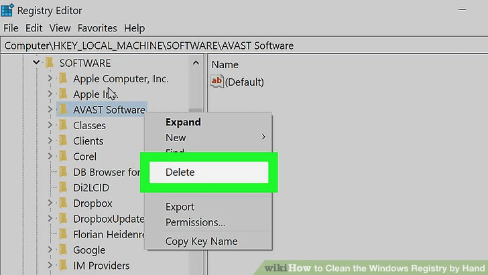This screenshot has height=275, width=488.
Task: Click the Apple Computer, Inc. folder icon
Action: pos(63,78)
